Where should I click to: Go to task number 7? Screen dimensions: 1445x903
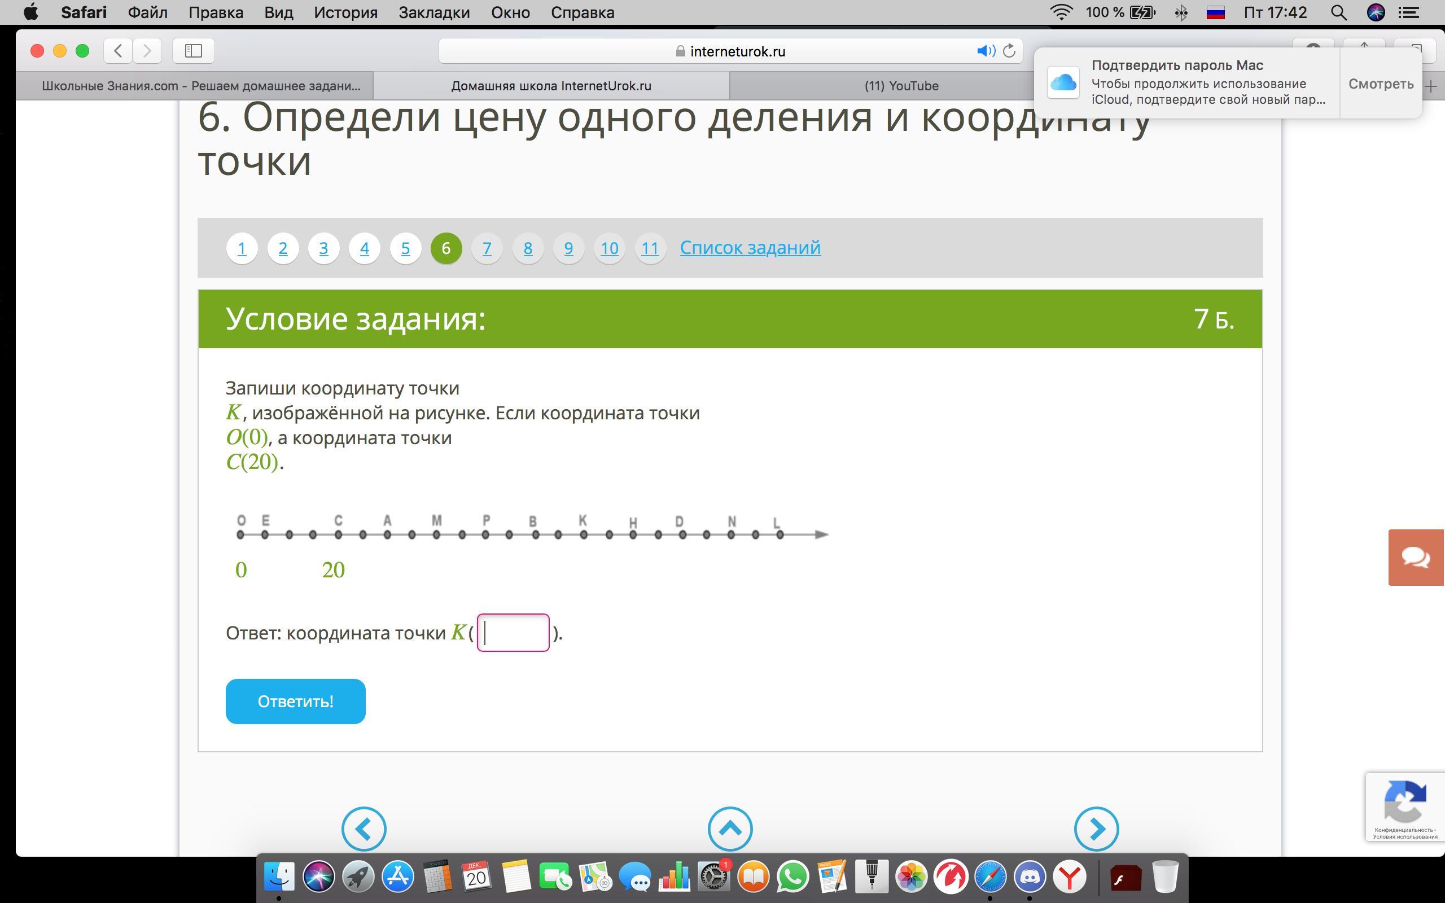pyautogui.click(x=487, y=248)
